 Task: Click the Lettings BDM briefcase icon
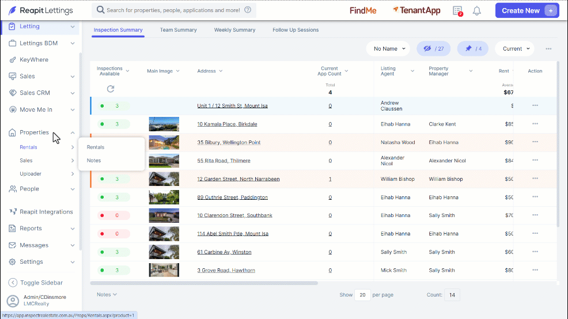coord(12,43)
